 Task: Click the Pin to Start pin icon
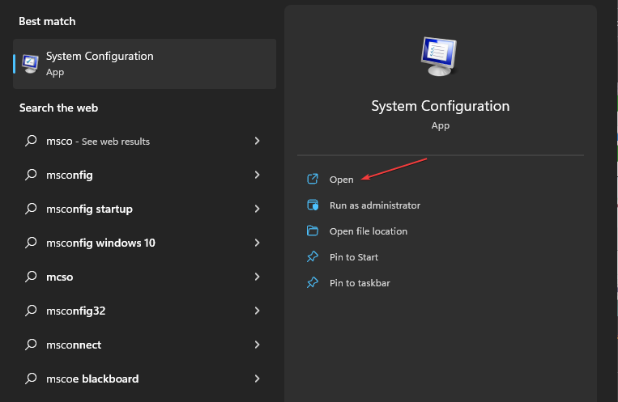click(313, 257)
